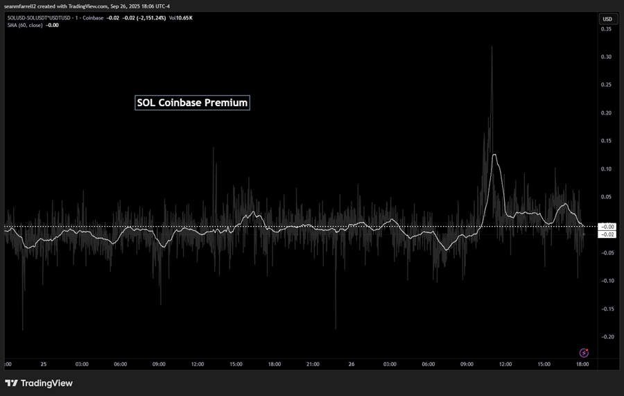624x396 pixels.
Task: Click the Vol 10.65K volume readout
Action: (x=183, y=18)
